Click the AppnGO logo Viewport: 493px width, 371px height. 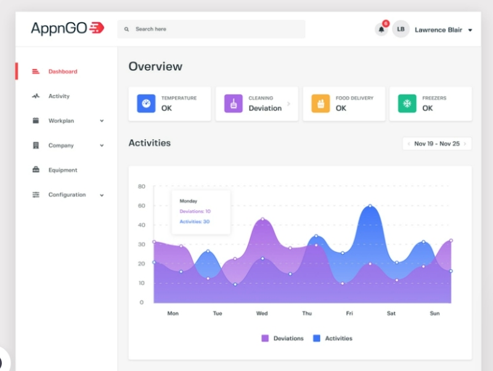click(x=67, y=28)
